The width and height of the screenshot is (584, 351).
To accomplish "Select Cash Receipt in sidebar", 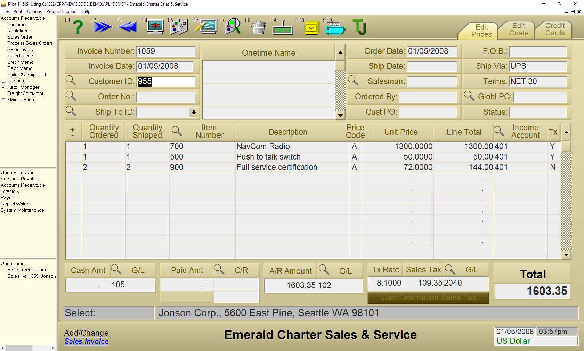I will [x=22, y=56].
